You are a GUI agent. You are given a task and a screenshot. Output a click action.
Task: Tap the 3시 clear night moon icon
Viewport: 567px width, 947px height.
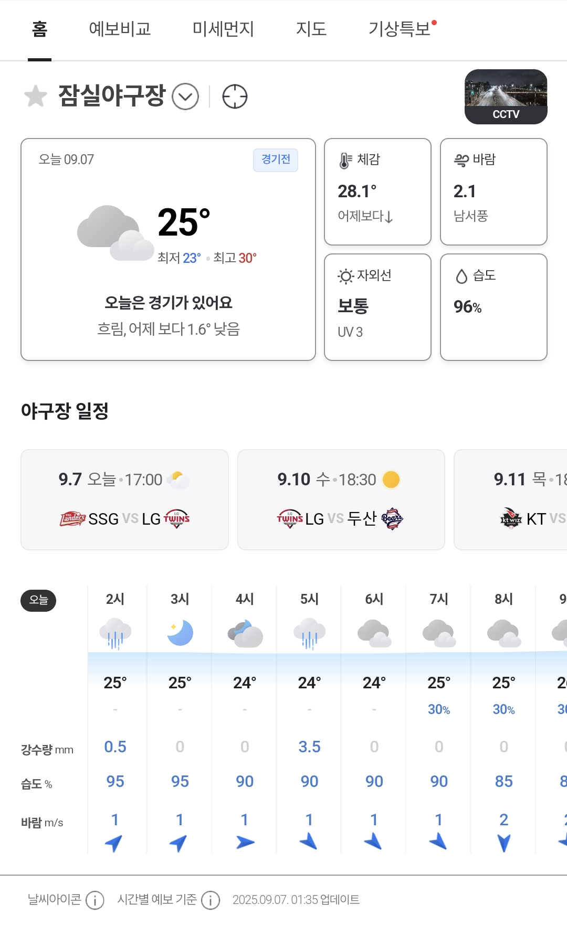pos(180,633)
